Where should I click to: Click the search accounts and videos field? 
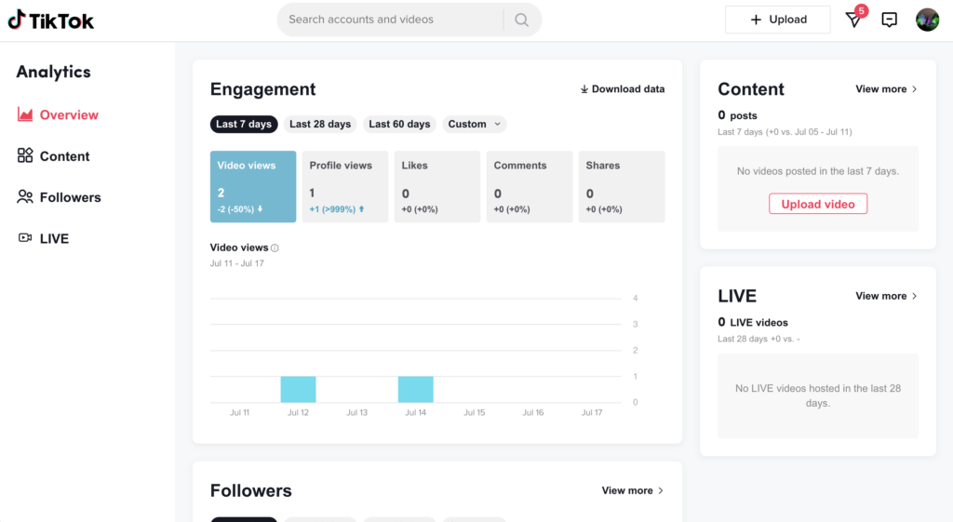pyautogui.click(x=391, y=20)
